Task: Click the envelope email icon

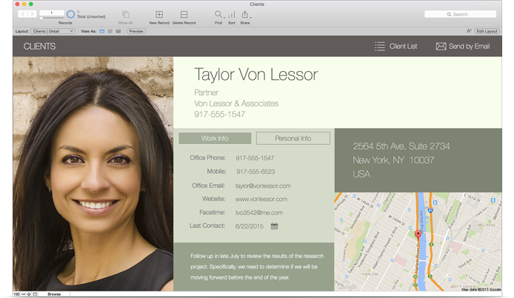Action: (441, 47)
